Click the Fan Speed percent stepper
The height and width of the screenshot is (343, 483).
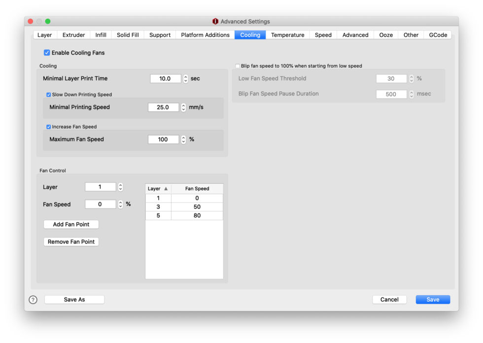120,205
